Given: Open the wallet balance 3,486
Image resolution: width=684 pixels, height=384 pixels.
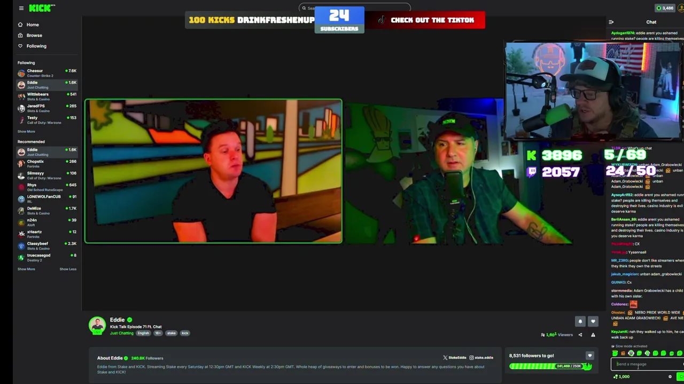Looking at the screenshot, I should (665, 8).
